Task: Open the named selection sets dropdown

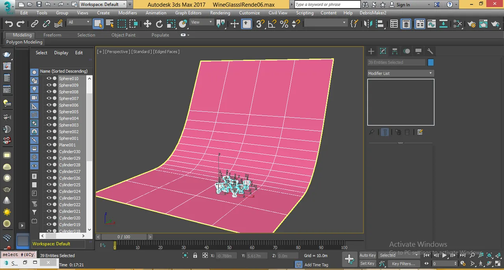Action: 325,23
